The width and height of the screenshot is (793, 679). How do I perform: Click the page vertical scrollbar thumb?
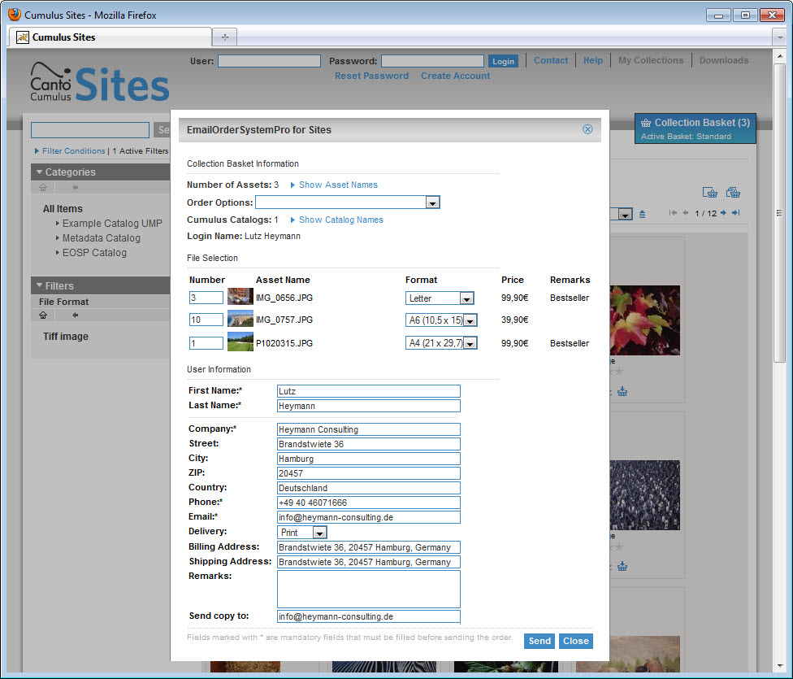[x=779, y=213]
